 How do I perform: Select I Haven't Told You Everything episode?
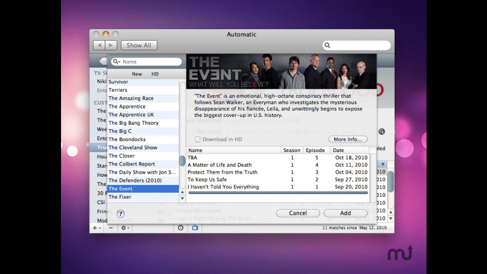click(278, 187)
